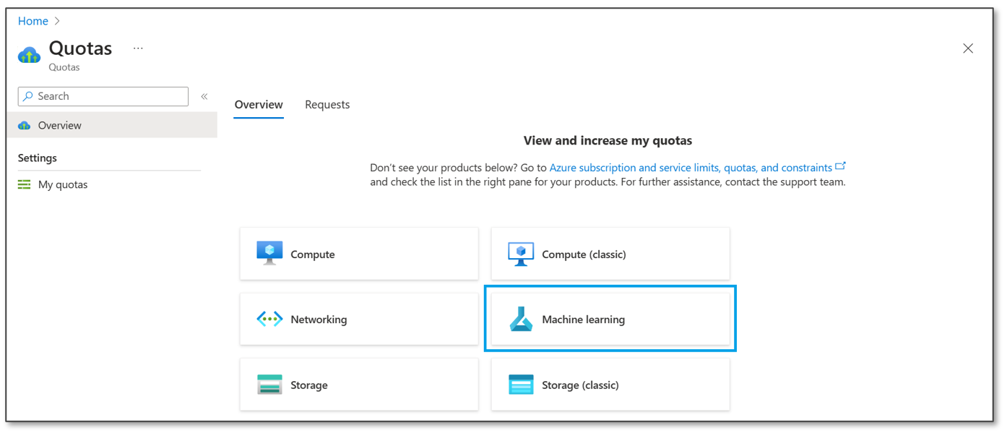Click the Machine learning flask icon
Image resolution: width=1007 pixels, height=436 pixels.
521,319
